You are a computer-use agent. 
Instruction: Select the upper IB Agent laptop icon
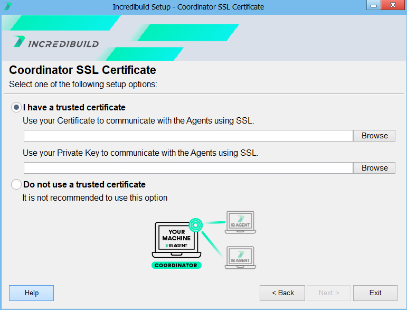[x=240, y=222]
